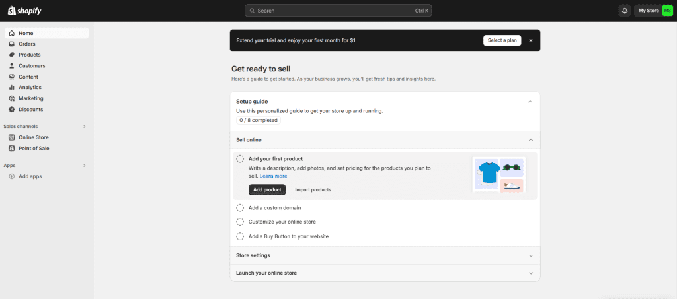Screen dimensions: 677x299
Task: Click the Ctrl K shortcut hint
Action: (422, 11)
